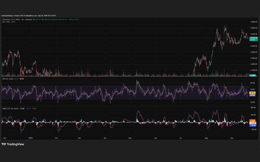
Task: Click the Jul label on time axis
Action: click(x=181, y=138)
